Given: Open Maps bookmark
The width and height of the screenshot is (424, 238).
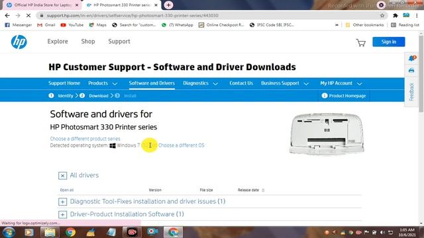Looking at the screenshot, I should point(98,25).
